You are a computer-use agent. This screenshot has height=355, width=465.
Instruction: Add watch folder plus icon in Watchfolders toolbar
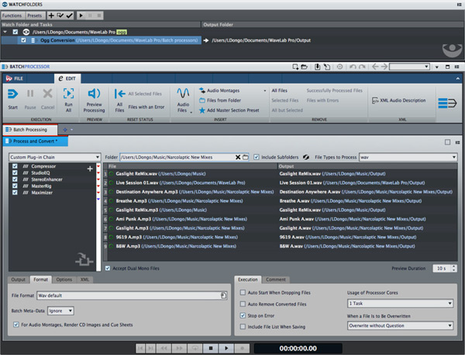point(51,15)
